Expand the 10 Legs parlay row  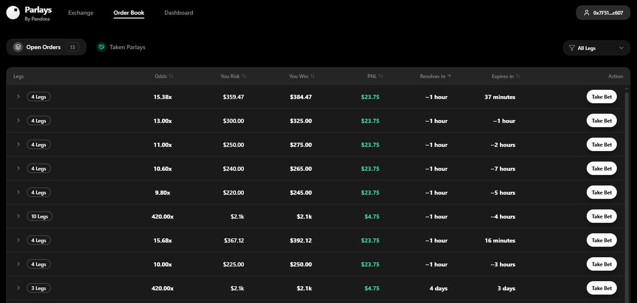pos(18,216)
